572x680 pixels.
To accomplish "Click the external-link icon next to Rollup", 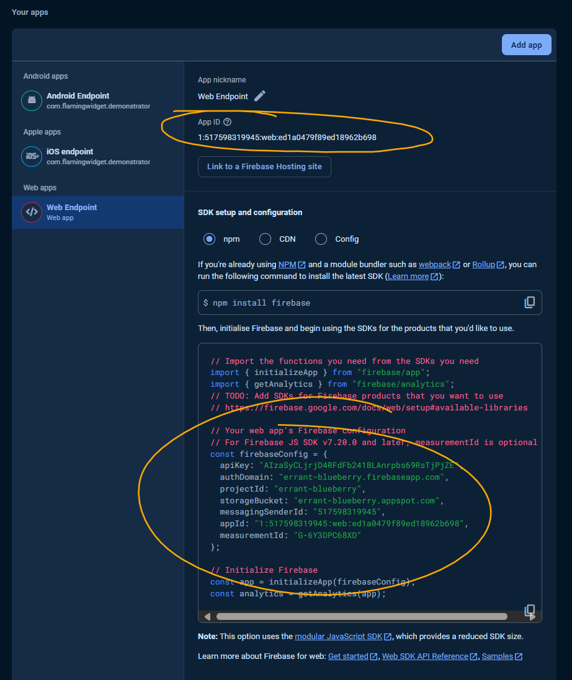I will click(500, 265).
